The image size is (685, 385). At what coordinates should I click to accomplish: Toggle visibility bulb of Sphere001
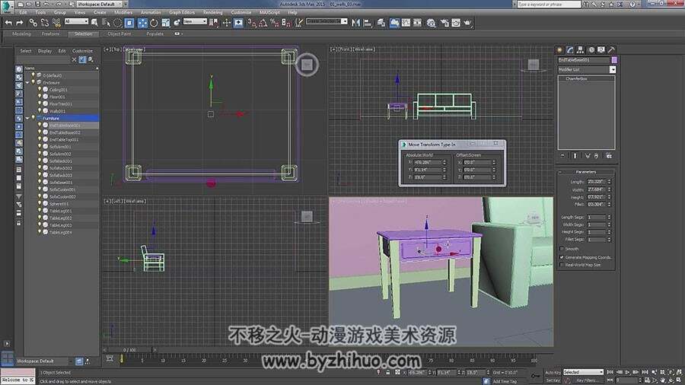click(40, 203)
